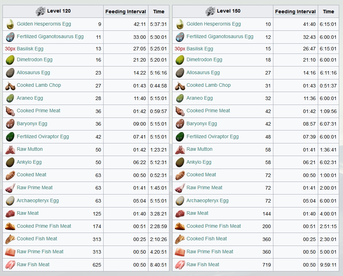Click the Feeding Interval header, Level 120 table

coord(126,12)
